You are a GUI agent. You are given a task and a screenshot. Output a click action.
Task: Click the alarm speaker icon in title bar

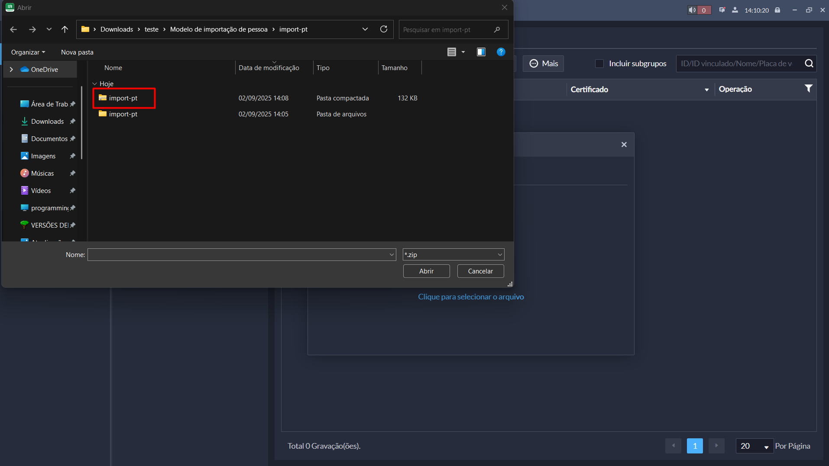[692, 10]
